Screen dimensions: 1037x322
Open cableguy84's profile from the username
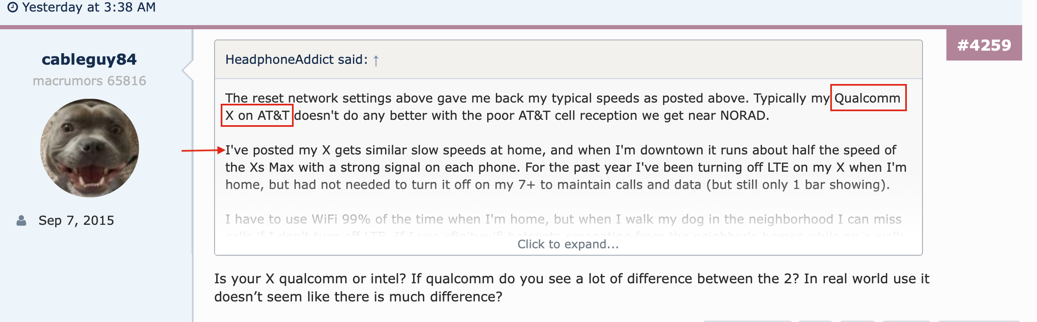(89, 60)
